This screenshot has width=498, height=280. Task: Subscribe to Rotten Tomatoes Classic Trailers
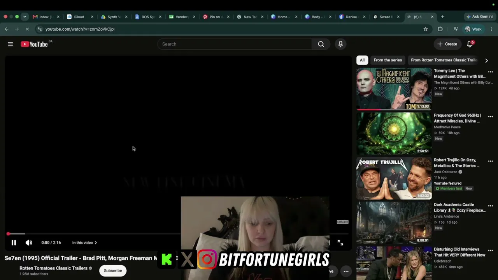(113, 271)
